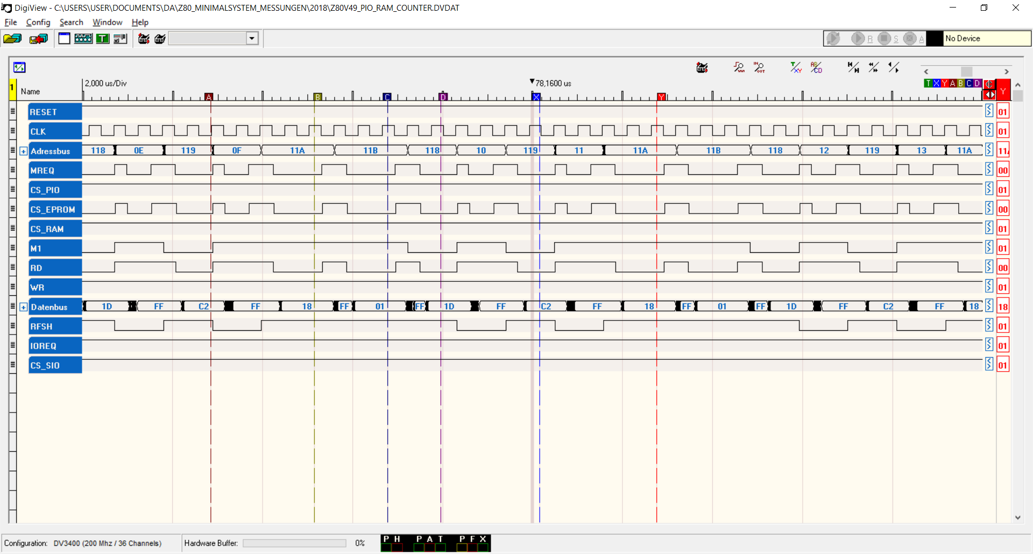Image resolution: width=1033 pixels, height=554 pixels.
Task: Click the AB/CD marker snap icon
Action: [816, 67]
